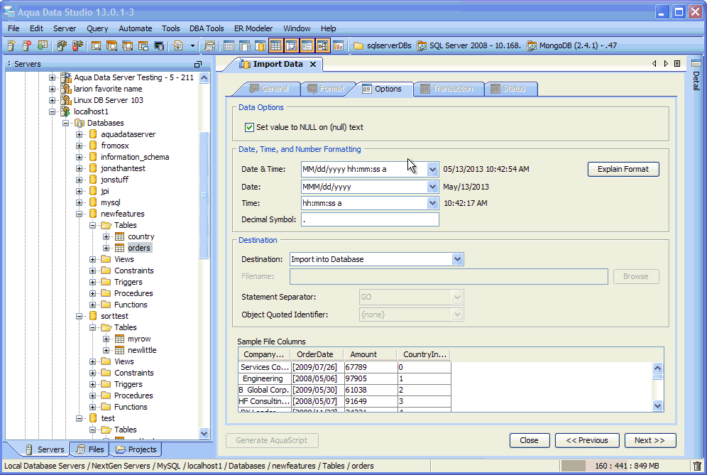
Task: Click the Close button
Action: [x=530, y=440]
